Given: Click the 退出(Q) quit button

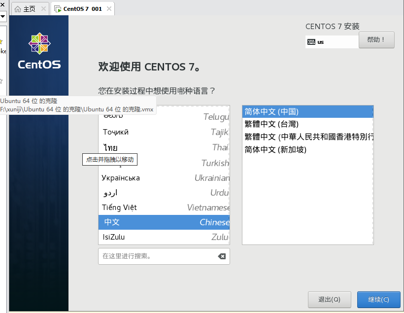Looking at the screenshot, I should (x=329, y=299).
